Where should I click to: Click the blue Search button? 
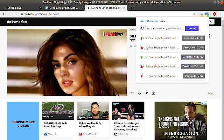191,28
